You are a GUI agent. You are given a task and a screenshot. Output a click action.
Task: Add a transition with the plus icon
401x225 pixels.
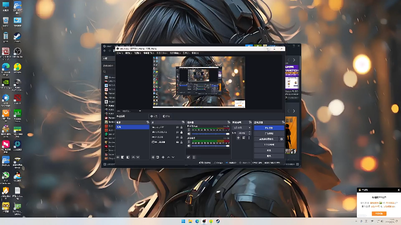(238, 138)
